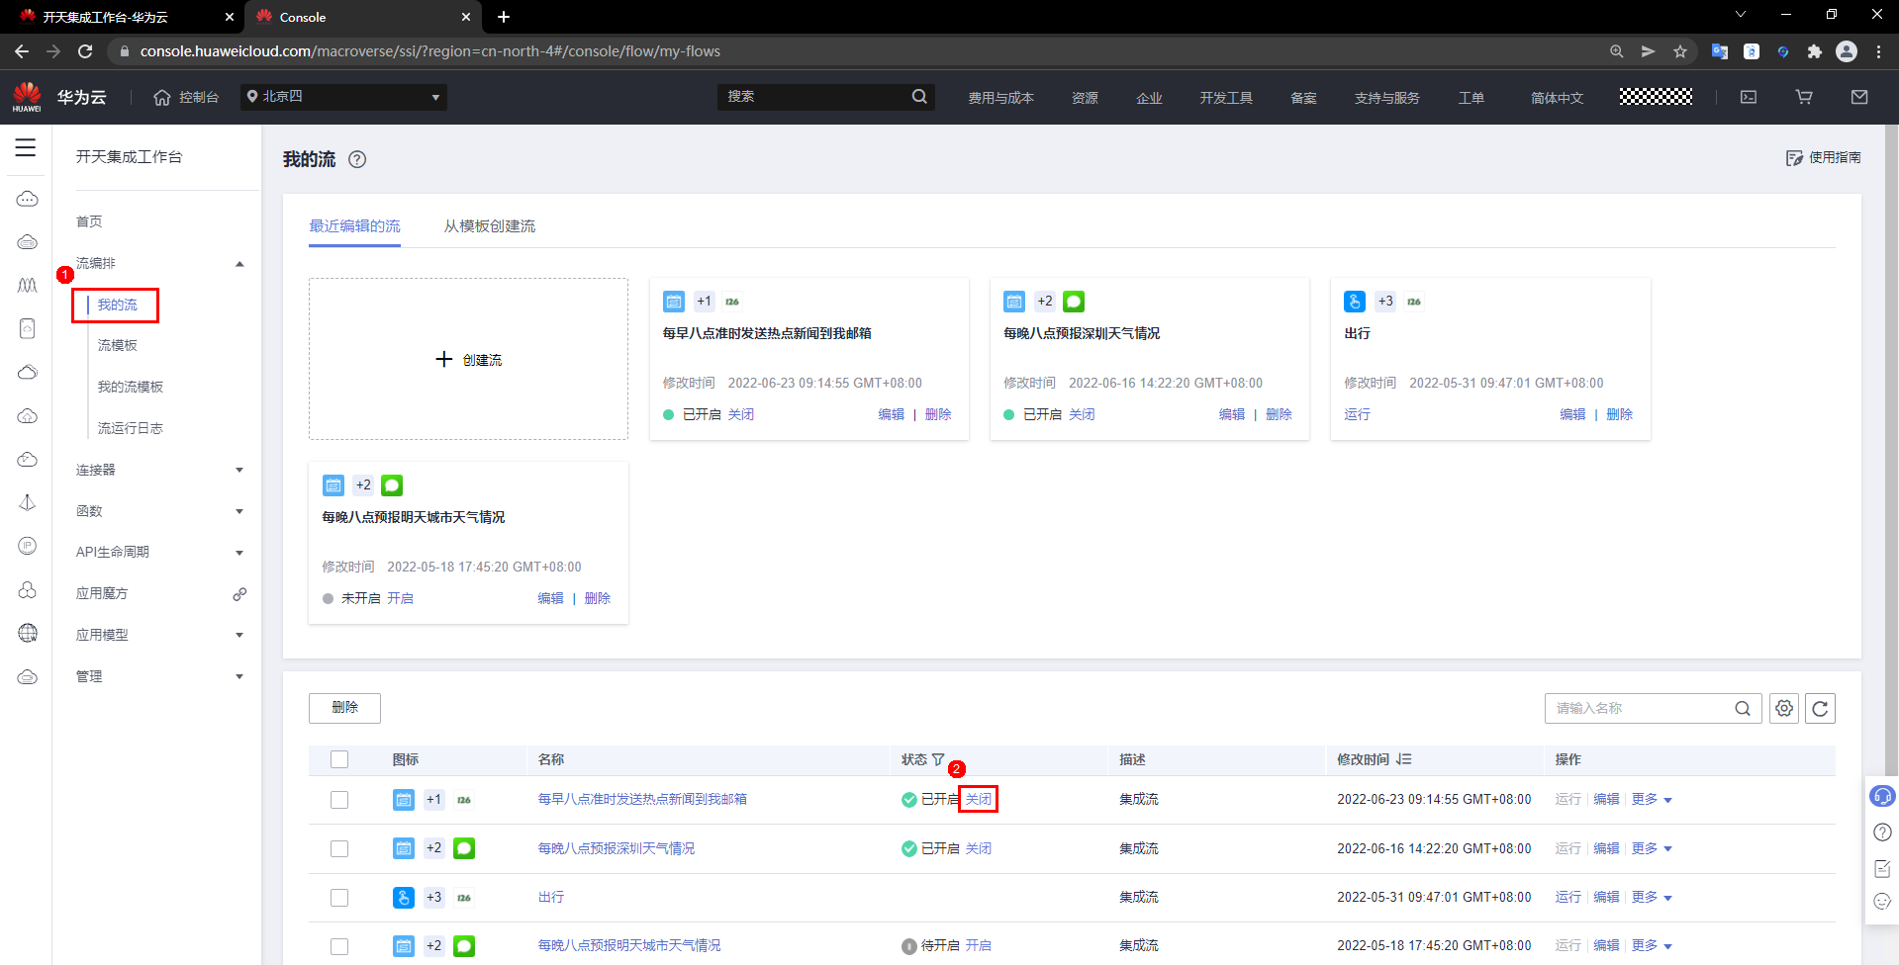Viewport: 1899px width, 965px height.
Task: Filter flows by 状态 funnel icon
Action: coord(938,759)
